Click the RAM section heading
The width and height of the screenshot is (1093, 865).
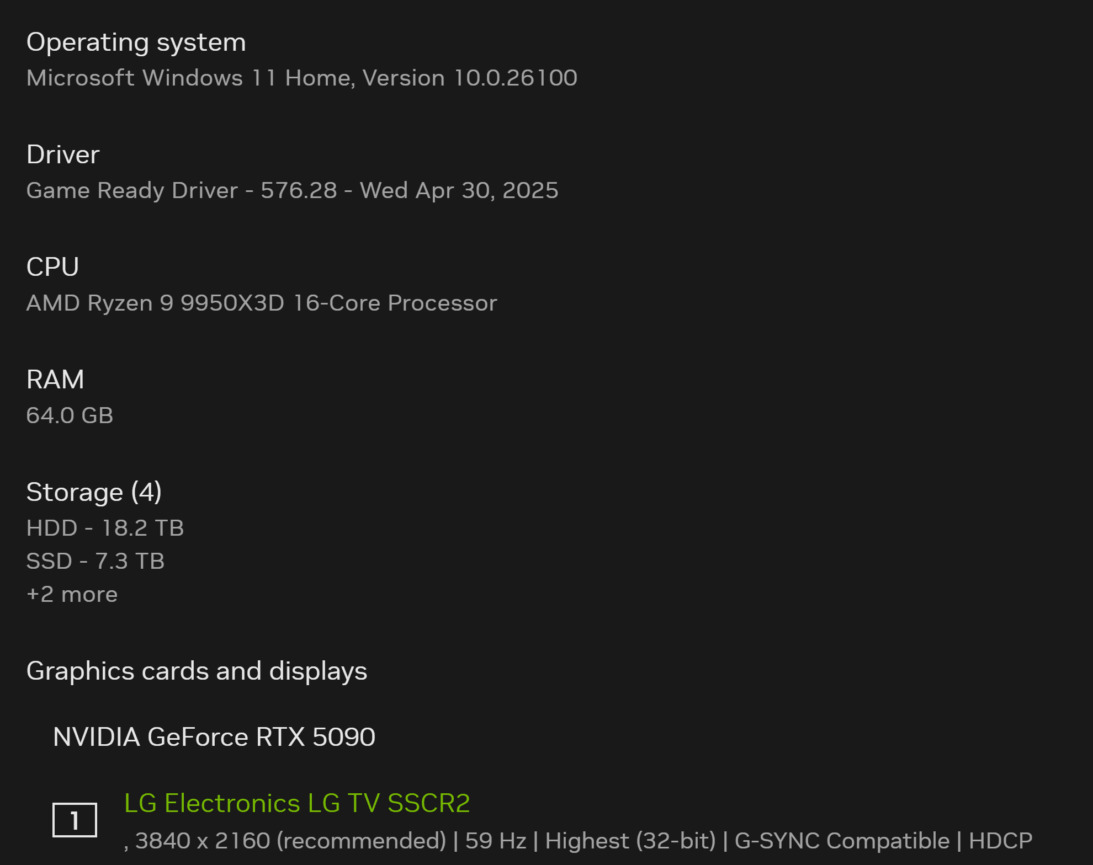click(x=55, y=380)
